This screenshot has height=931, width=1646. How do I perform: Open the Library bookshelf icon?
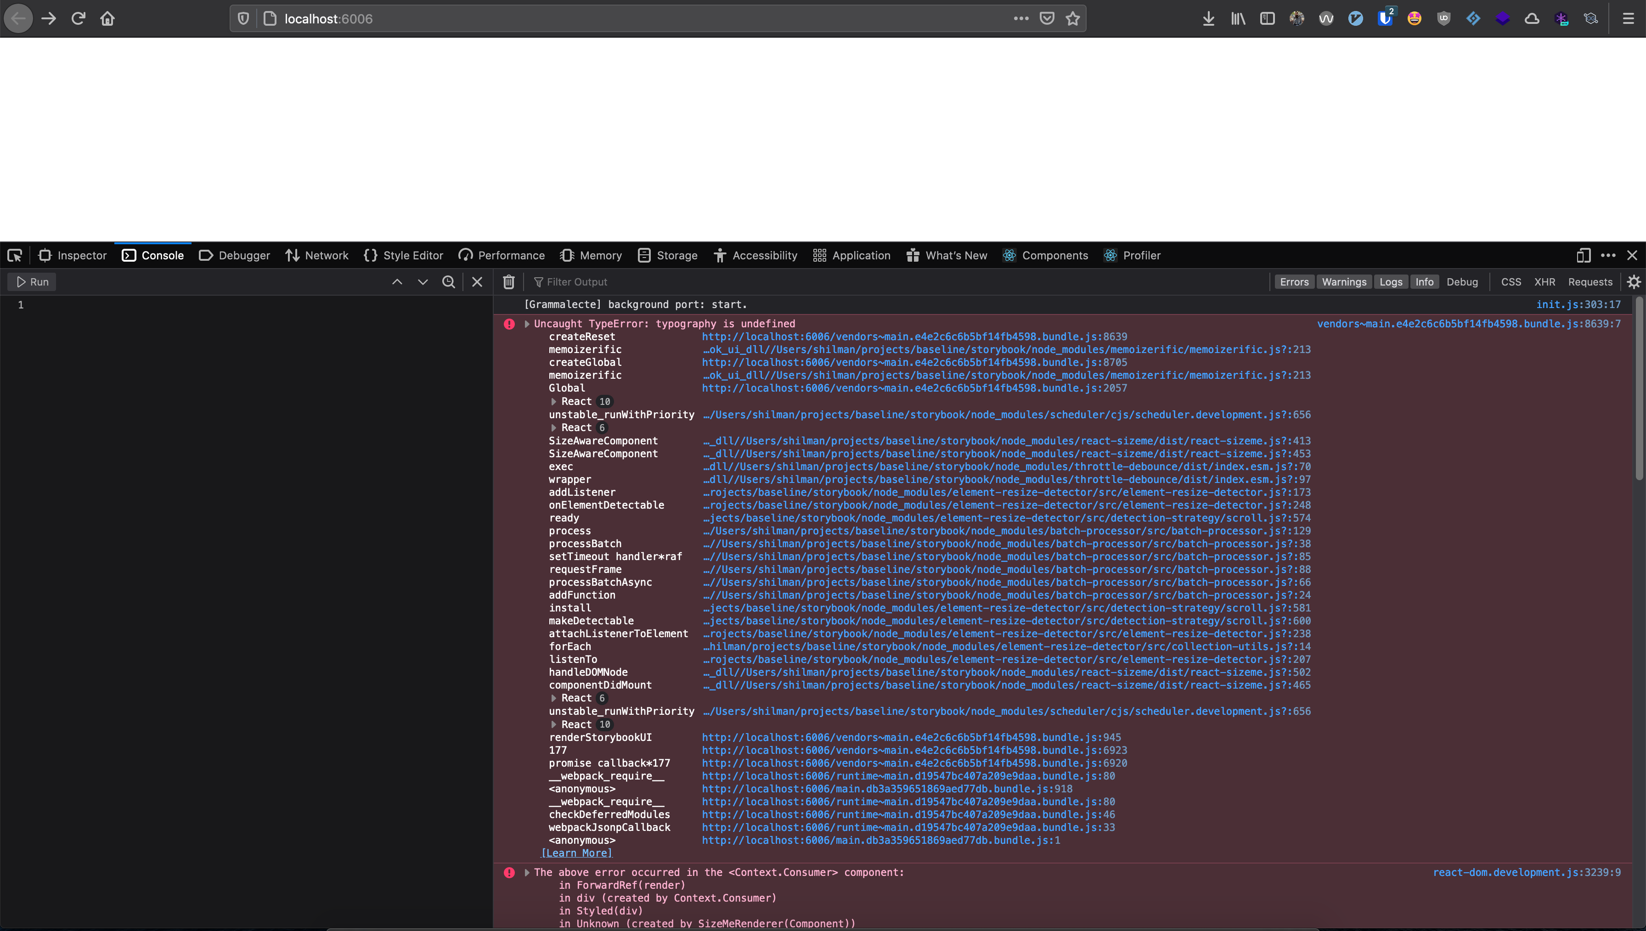1238,18
